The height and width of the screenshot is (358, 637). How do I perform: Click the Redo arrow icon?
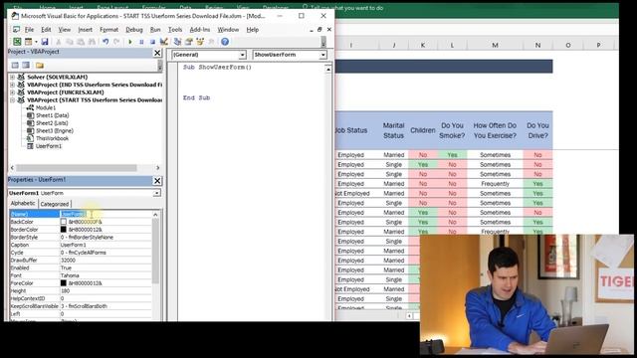pyautogui.click(x=116, y=42)
